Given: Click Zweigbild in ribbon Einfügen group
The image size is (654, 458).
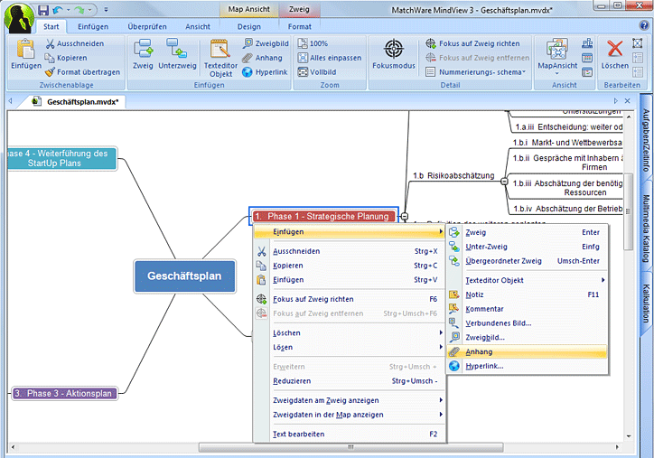Looking at the screenshot, I should (266, 43).
